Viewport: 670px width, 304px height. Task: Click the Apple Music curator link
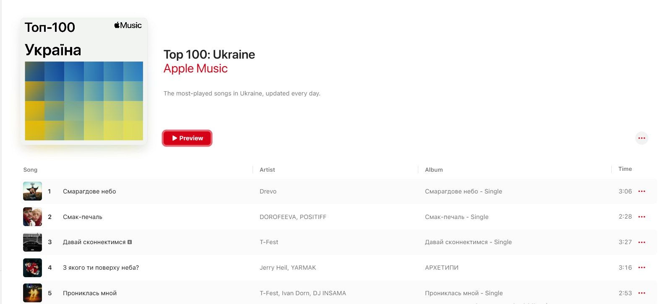pos(196,69)
